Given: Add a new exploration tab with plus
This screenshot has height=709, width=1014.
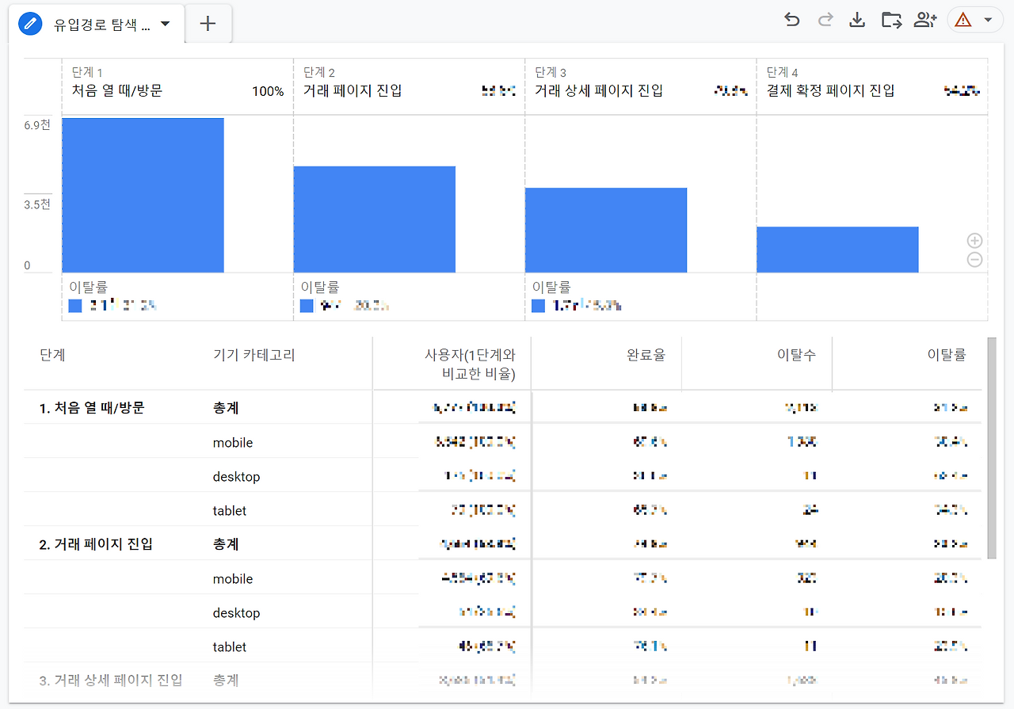Looking at the screenshot, I should tap(207, 23).
